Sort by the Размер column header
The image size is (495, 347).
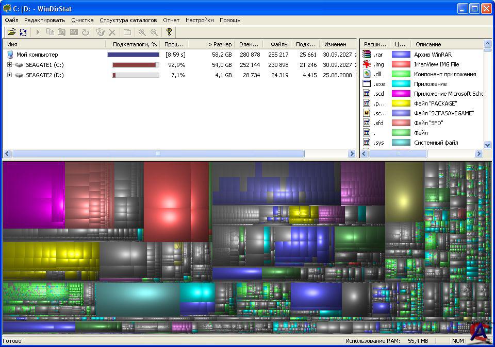(x=220, y=44)
